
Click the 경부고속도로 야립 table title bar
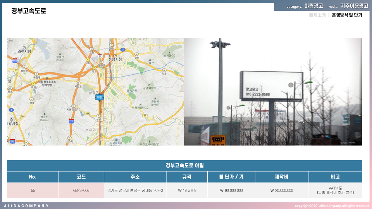(184, 166)
